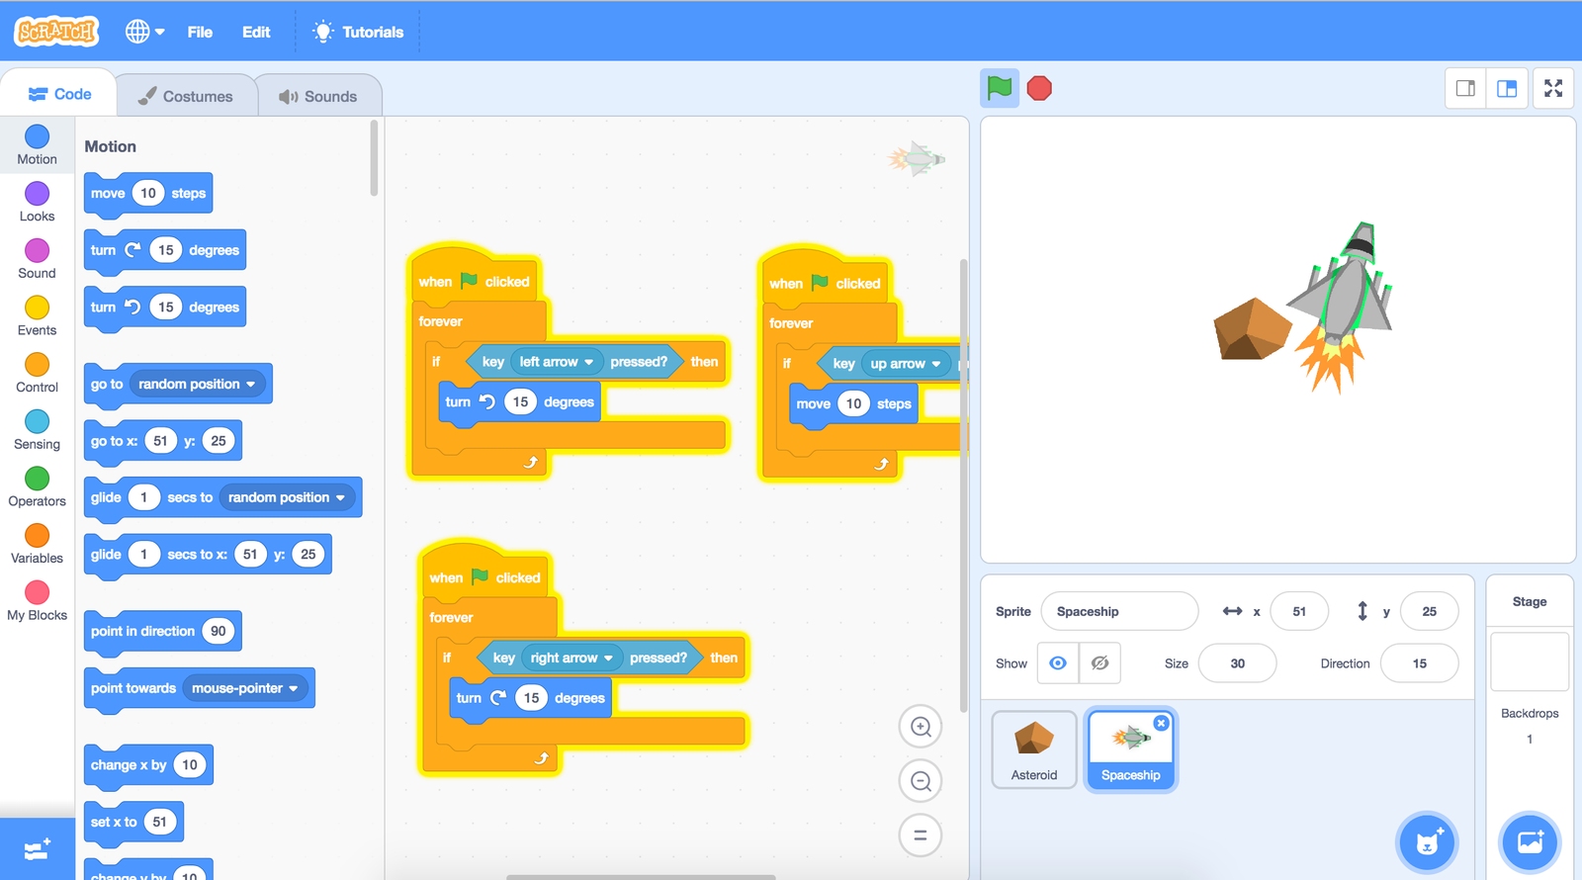Viewport: 1582px width, 880px height.
Task: Delete the Spaceship sprite with x badge
Action: [1161, 724]
